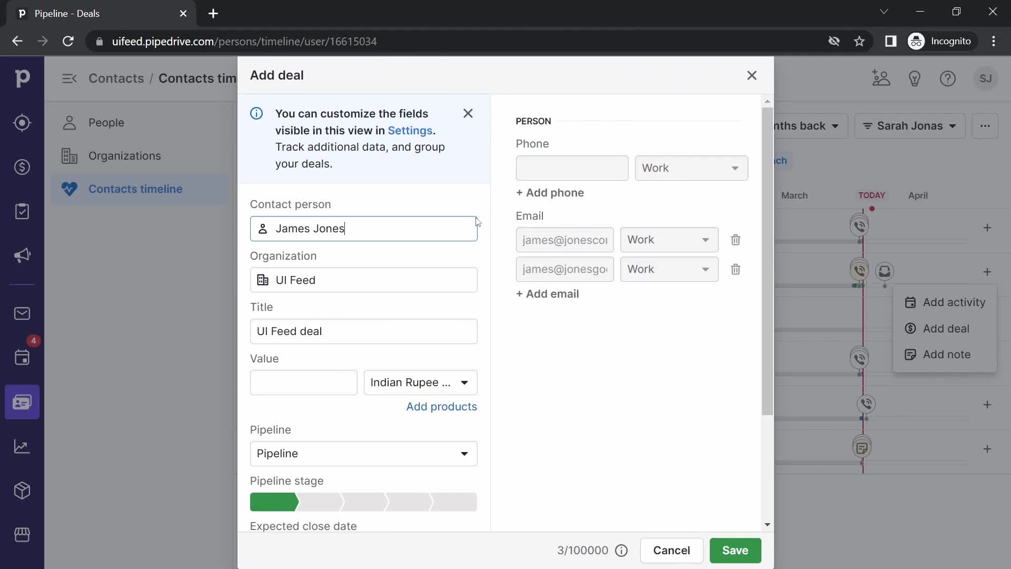Delete the second email entry row
The height and width of the screenshot is (569, 1011).
coord(736,270)
